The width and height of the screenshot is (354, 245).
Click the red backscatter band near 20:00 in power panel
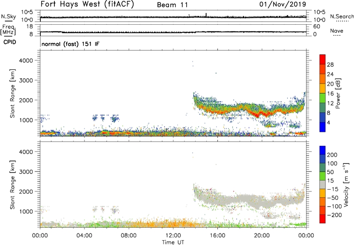(262, 113)
